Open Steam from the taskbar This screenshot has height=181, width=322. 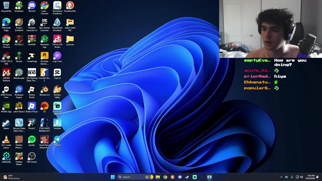pyautogui.click(x=187, y=177)
